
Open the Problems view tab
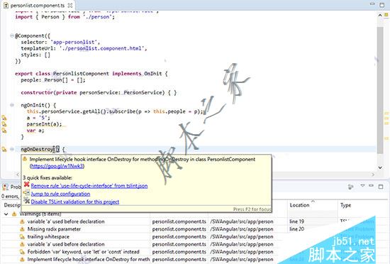pyautogui.click(x=11, y=187)
